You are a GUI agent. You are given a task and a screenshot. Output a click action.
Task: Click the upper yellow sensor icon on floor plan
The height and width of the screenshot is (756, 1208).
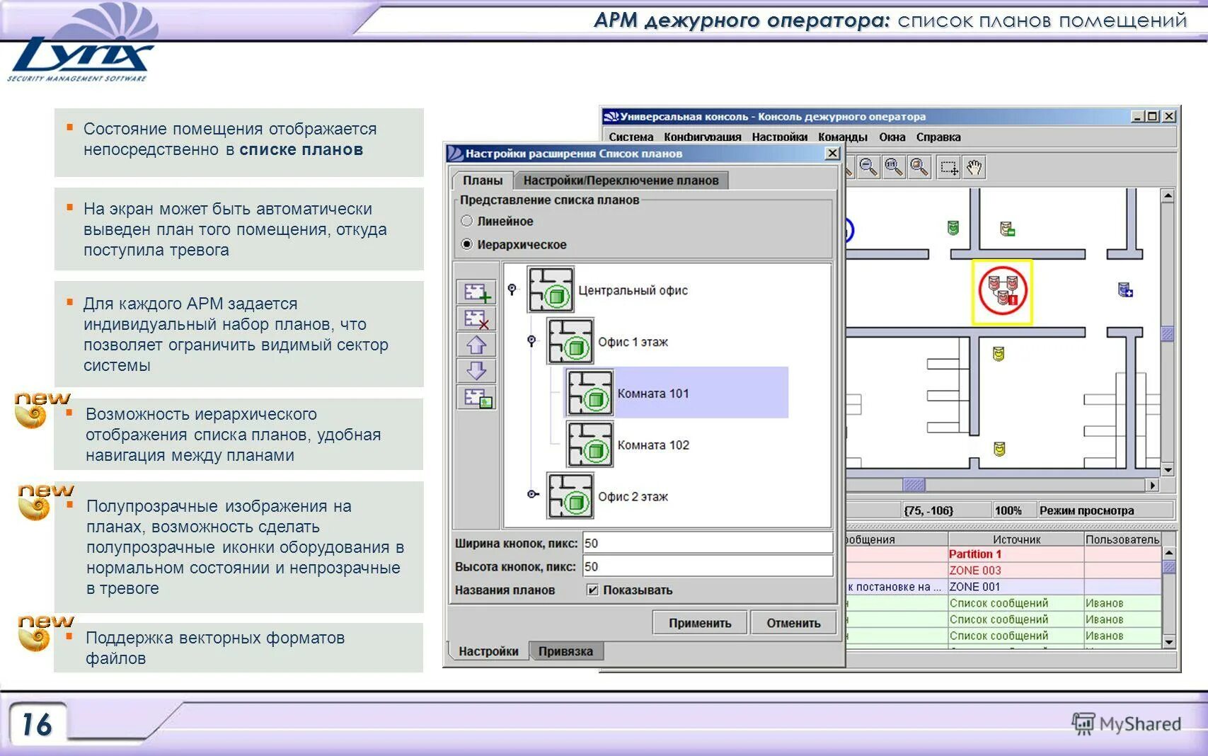tap(999, 353)
